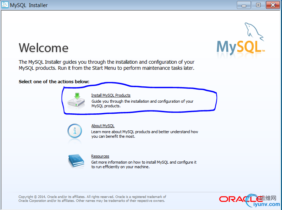Minimize the MySQL Installer window
Image resolution: width=282 pixels, height=210 pixels.
point(244,5)
